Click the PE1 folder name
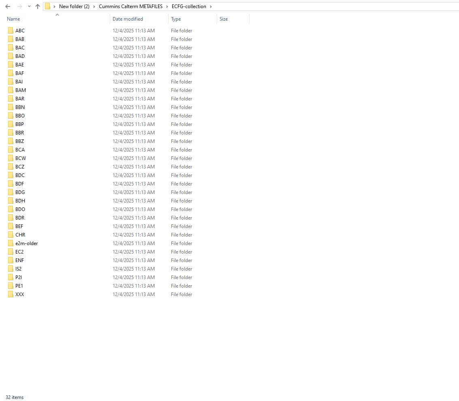 [x=19, y=286]
